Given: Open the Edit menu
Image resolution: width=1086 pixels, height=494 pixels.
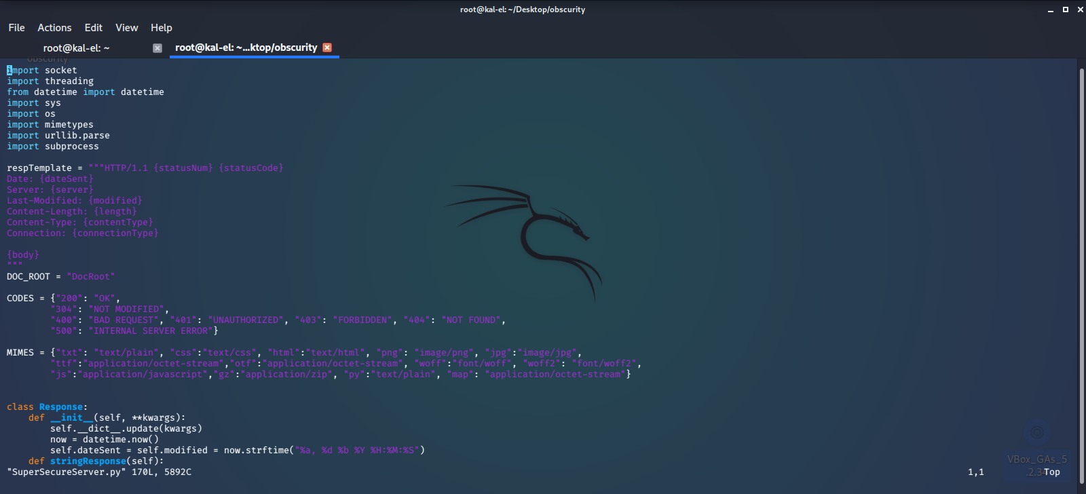Looking at the screenshot, I should point(93,28).
